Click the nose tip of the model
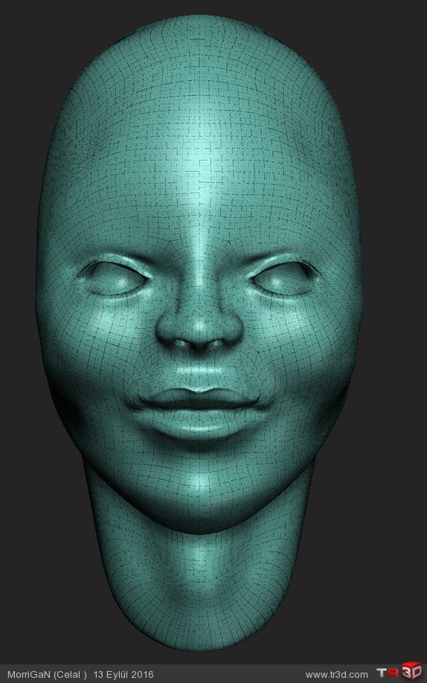 [x=199, y=326]
